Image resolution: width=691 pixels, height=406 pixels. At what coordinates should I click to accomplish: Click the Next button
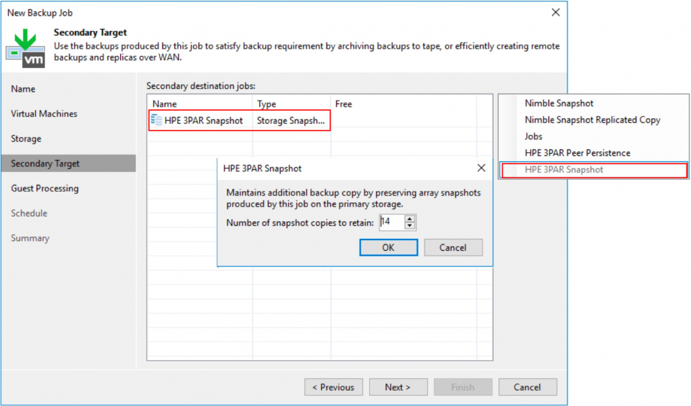398,386
